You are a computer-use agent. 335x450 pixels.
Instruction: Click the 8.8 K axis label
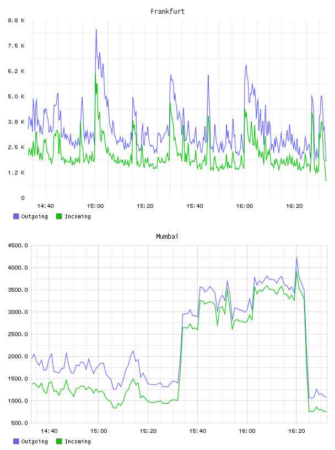[x=16, y=20]
